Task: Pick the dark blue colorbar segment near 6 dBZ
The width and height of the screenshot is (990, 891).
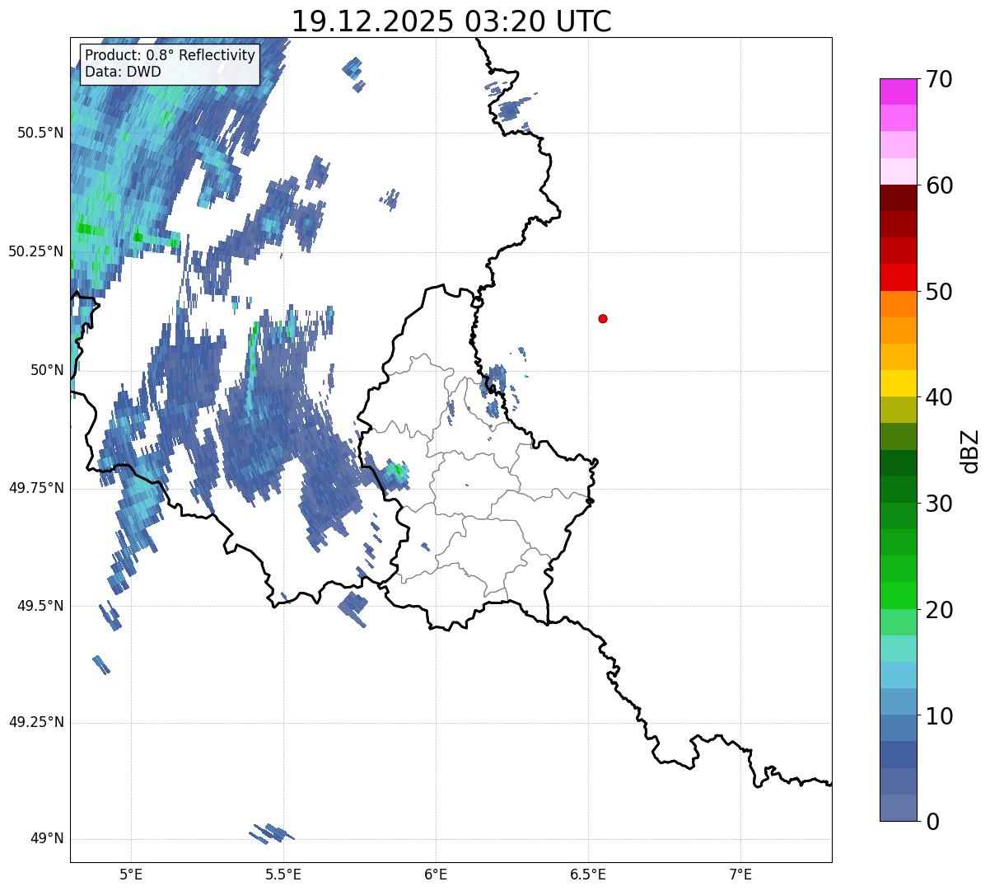Action: (898, 754)
